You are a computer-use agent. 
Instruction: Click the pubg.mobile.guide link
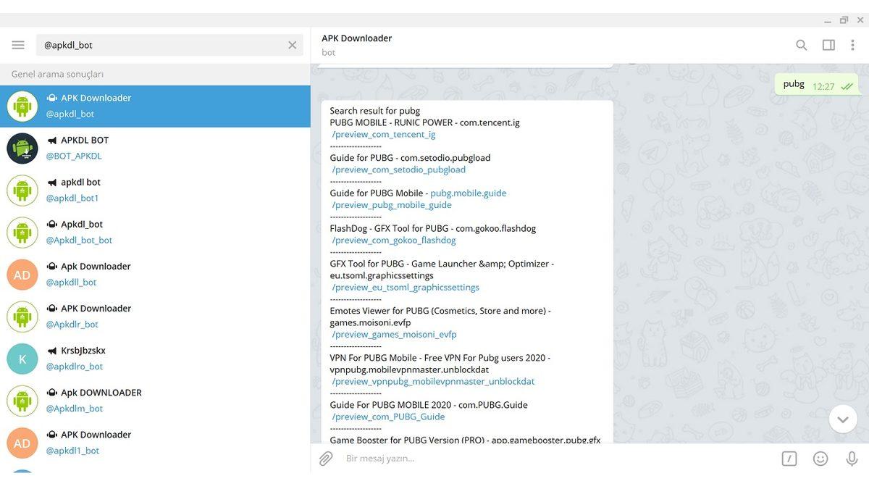(x=469, y=193)
